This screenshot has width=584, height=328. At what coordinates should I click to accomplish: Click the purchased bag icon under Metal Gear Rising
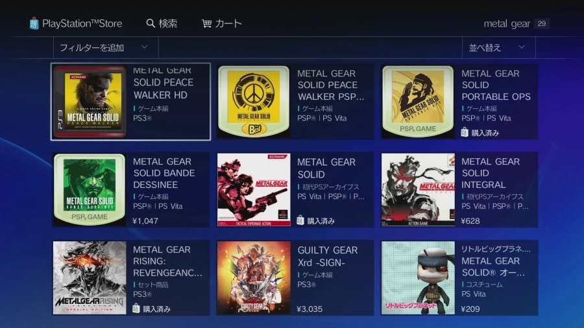136,309
